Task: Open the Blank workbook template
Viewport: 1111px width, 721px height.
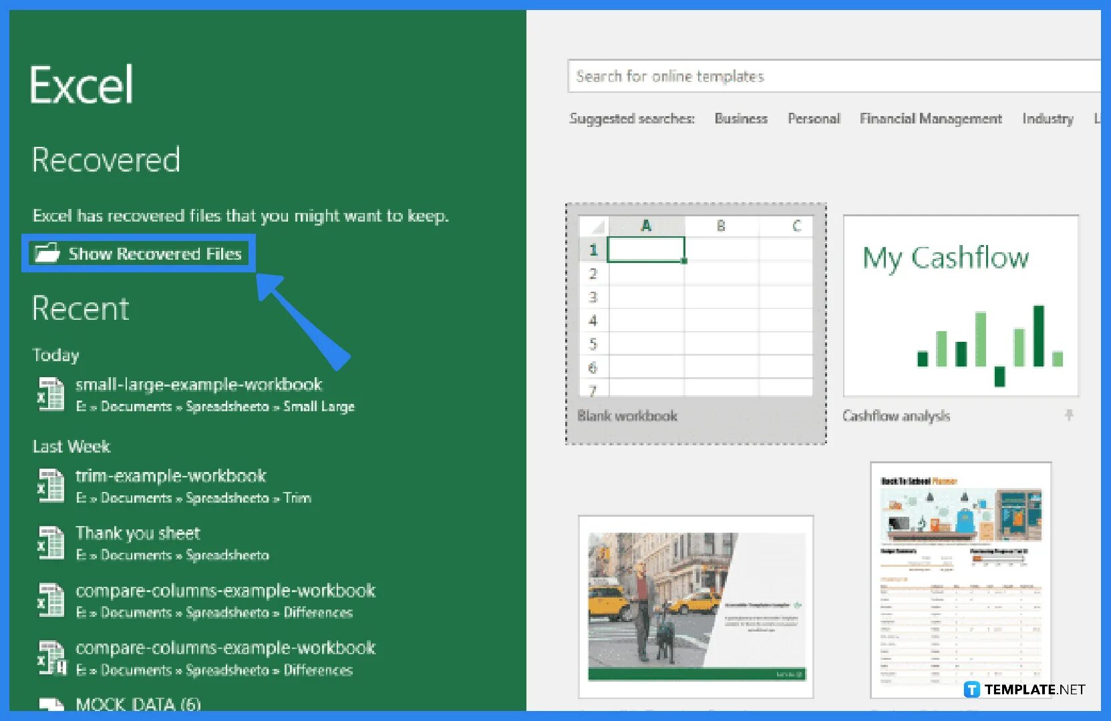Action: [695, 324]
